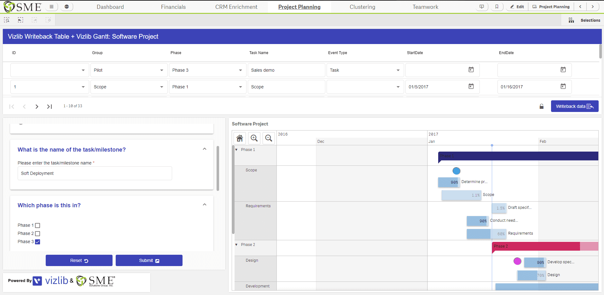Click the Soft Deployment task name field

[x=95, y=173]
